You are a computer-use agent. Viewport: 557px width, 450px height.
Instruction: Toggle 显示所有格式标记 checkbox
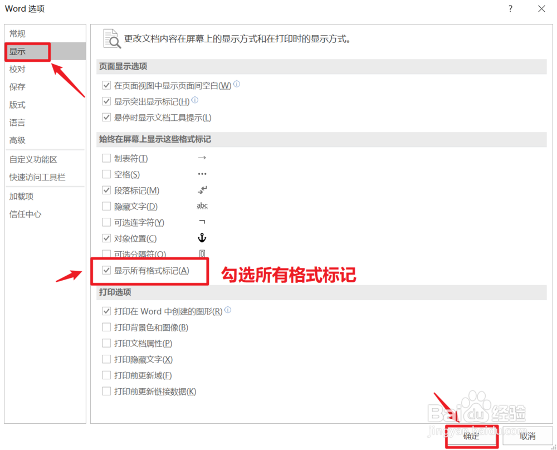pyautogui.click(x=106, y=270)
